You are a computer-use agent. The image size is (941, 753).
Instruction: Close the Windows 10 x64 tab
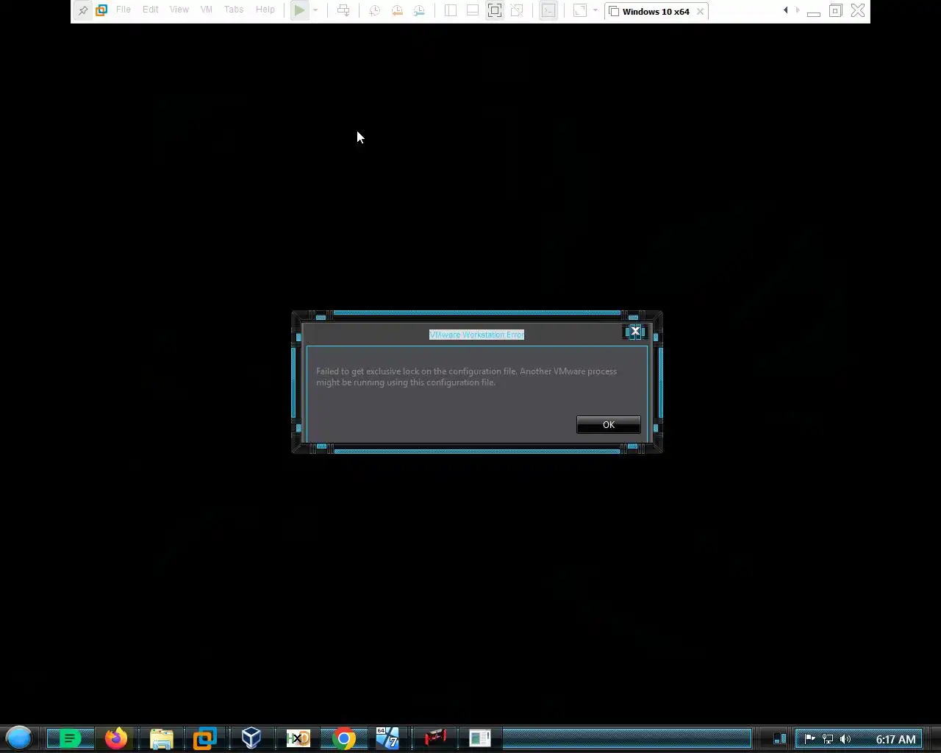click(x=700, y=11)
